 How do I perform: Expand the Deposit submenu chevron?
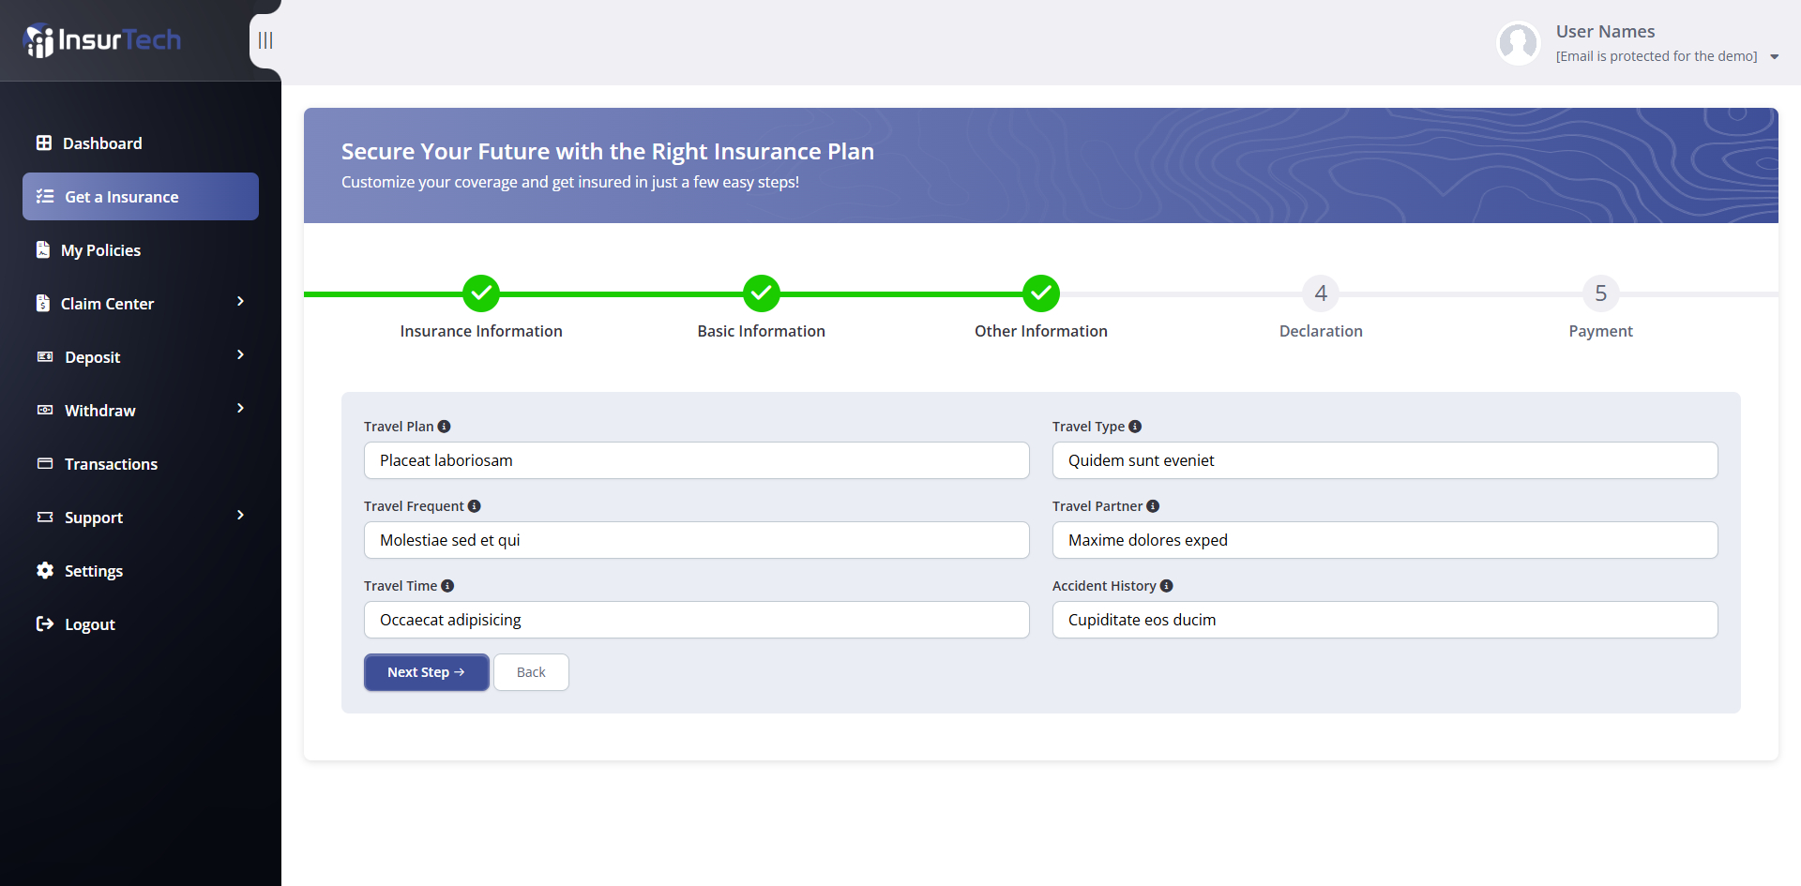(240, 355)
